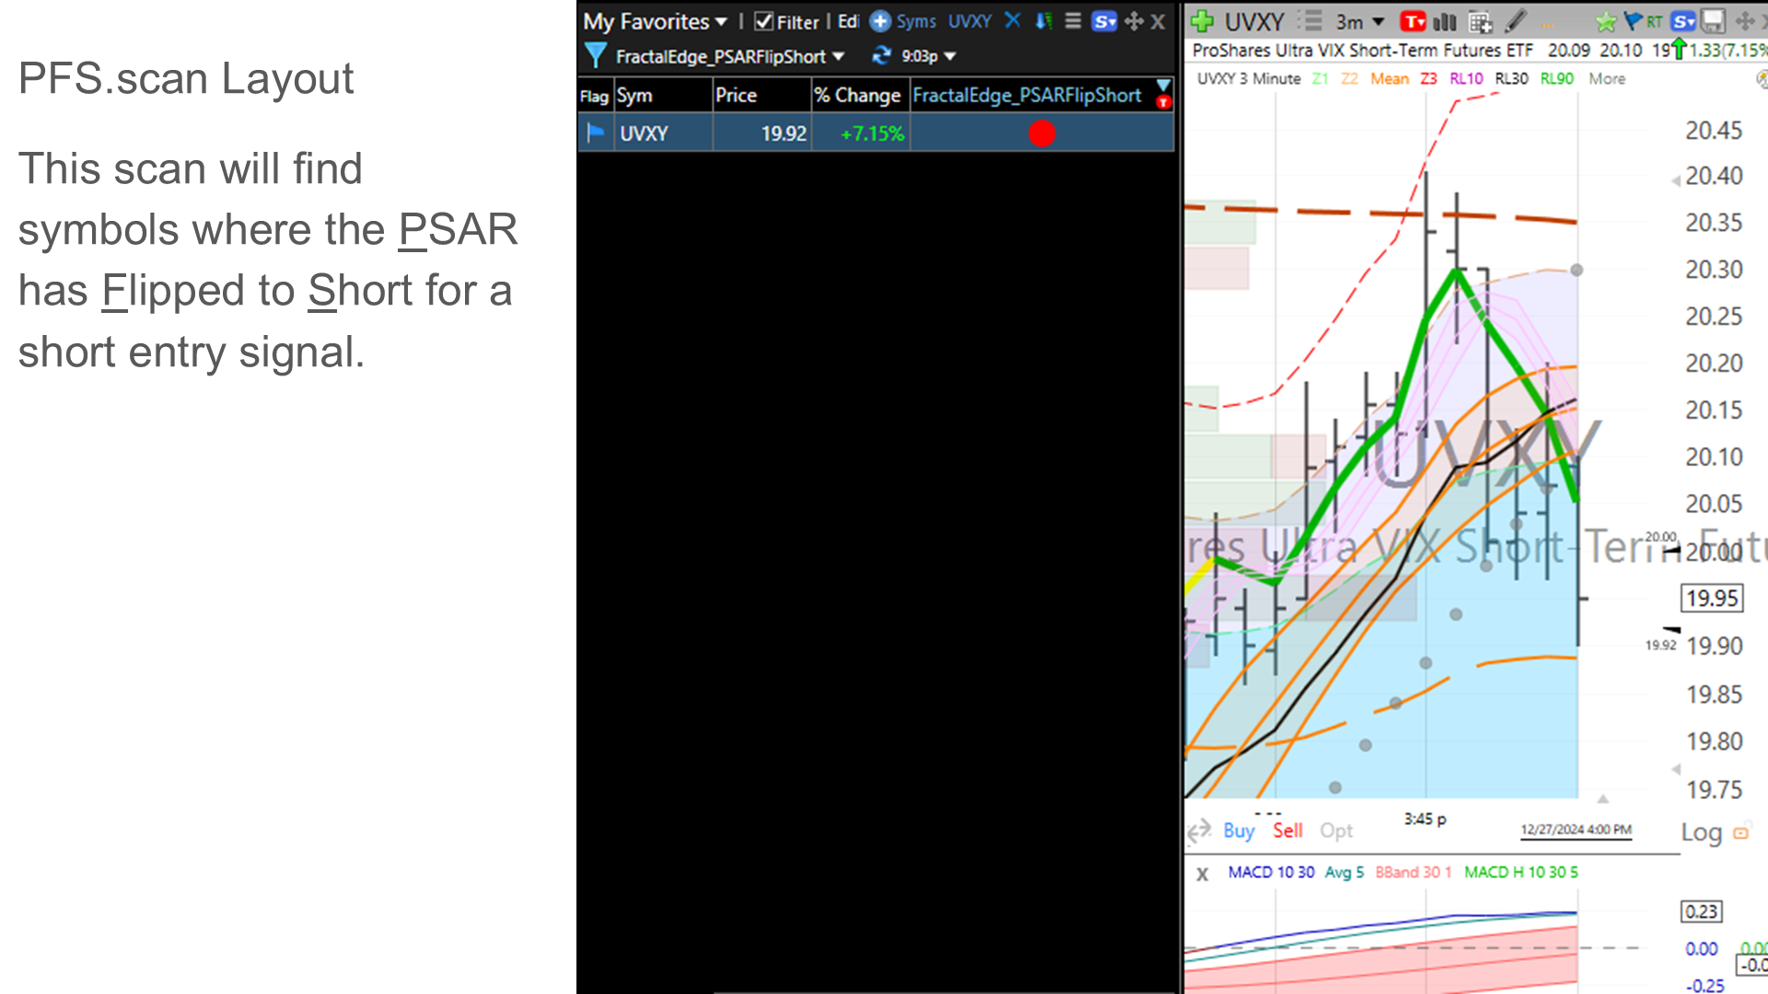Click the Buy button below the chart
Screen dimensions: 1768x994
pyautogui.click(x=1239, y=831)
